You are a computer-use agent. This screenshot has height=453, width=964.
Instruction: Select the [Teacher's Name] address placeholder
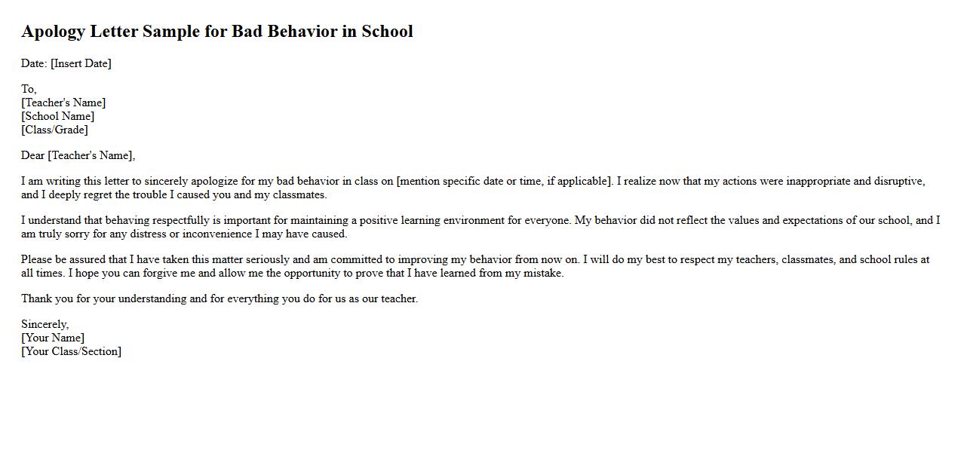(x=63, y=103)
